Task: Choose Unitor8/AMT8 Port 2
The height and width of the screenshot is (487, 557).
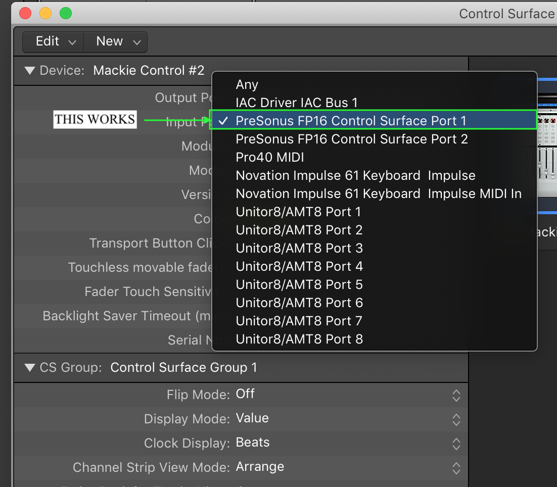Action: 374,230
